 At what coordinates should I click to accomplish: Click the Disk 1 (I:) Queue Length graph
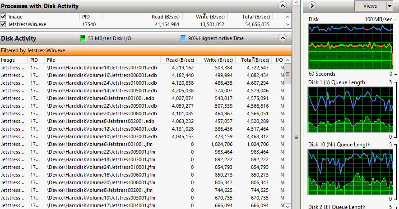(x=350, y=110)
